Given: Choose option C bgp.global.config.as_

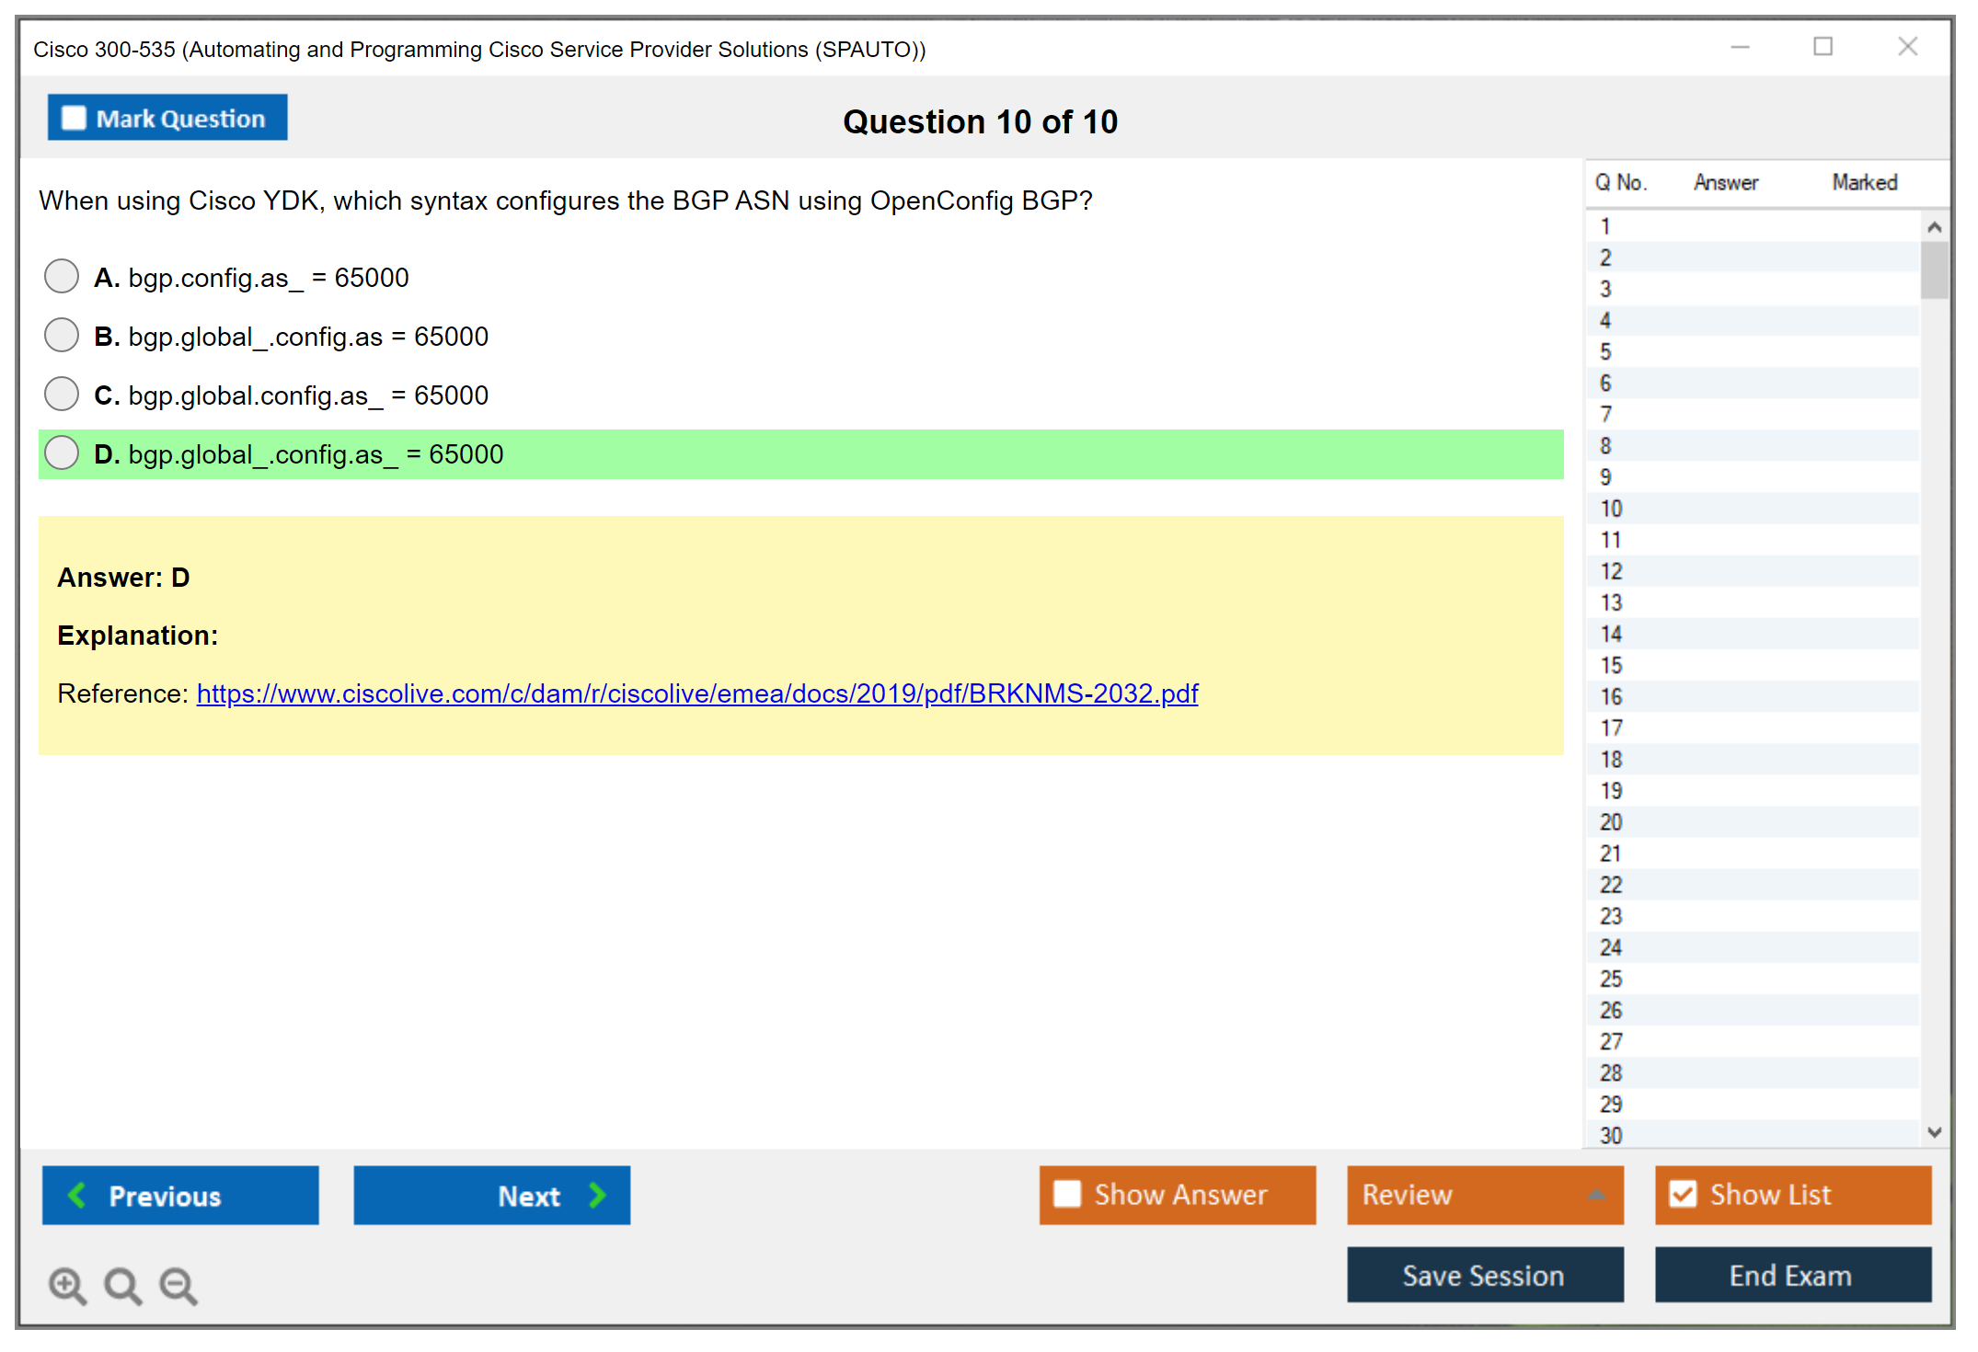Looking at the screenshot, I should click(x=62, y=394).
